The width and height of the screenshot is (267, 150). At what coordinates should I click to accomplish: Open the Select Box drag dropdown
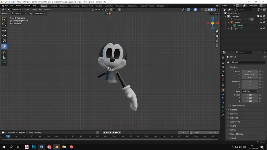40,13
